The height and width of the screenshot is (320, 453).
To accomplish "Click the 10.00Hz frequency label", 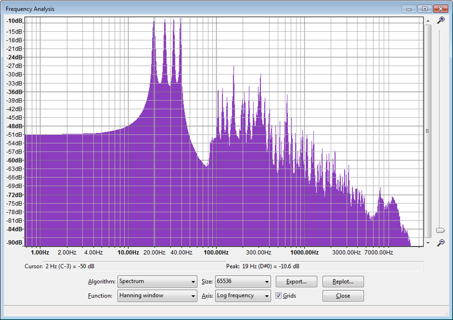I will (128, 252).
